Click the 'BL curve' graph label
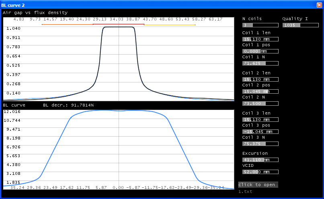The height and width of the screenshot is (199, 324). click(x=14, y=105)
